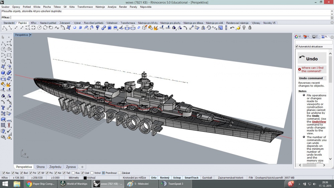
Task: Click help panel scroll right arrow
Action: (324, 165)
